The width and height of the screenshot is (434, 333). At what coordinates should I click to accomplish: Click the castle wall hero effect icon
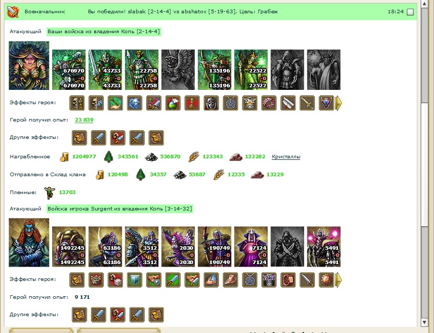[96, 280]
